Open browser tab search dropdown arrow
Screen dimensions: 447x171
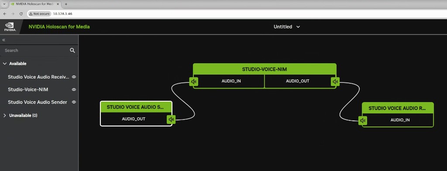click(4, 4)
